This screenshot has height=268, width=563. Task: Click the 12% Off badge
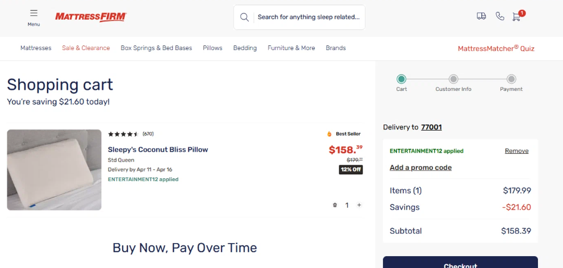(x=351, y=170)
